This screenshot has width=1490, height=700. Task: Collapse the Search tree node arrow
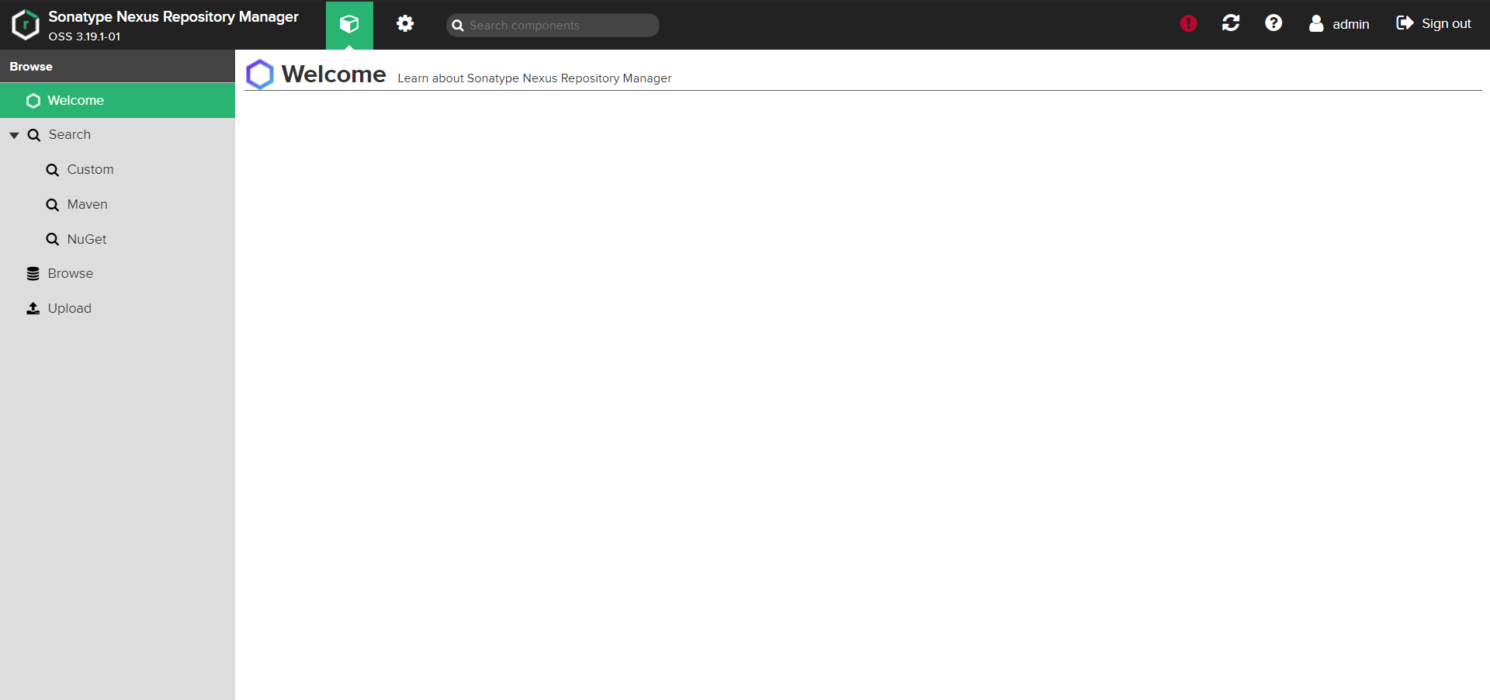(x=14, y=135)
